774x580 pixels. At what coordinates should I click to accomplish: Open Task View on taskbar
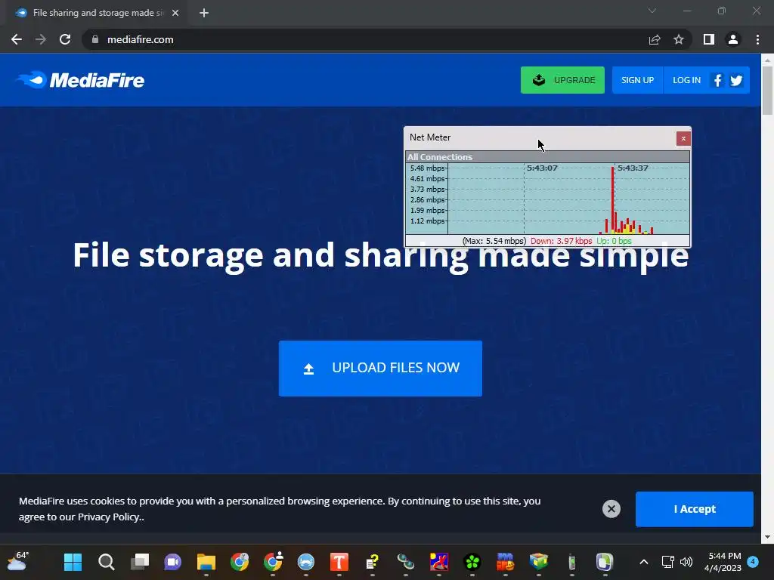pyautogui.click(x=140, y=562)
